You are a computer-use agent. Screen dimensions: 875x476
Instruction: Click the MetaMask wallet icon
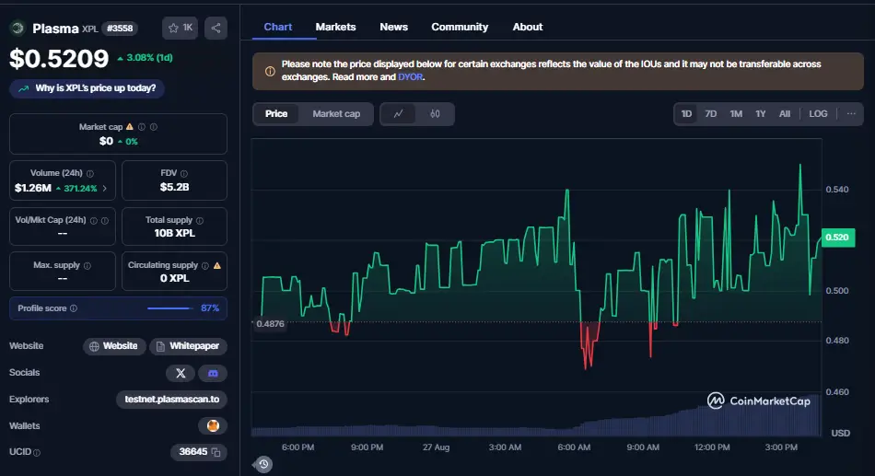pyautogui.click(x=213, y=425)
